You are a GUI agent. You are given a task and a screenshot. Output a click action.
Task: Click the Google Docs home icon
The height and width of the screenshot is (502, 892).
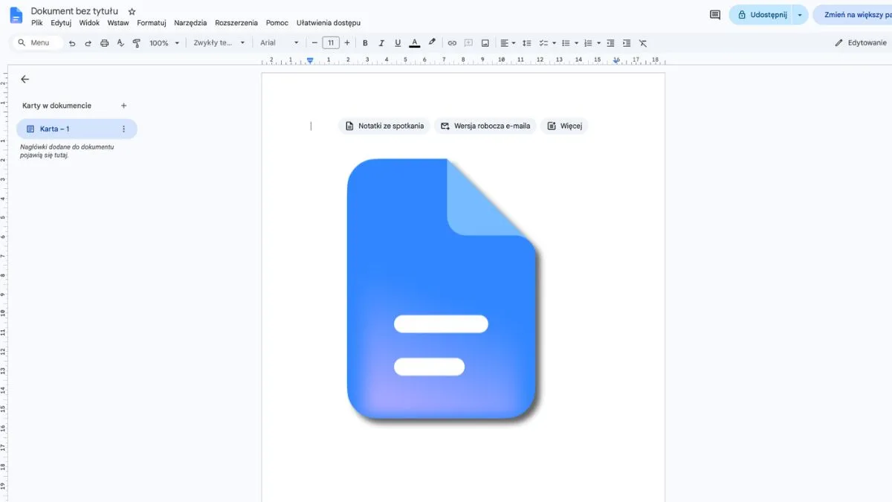pos(16,16)
